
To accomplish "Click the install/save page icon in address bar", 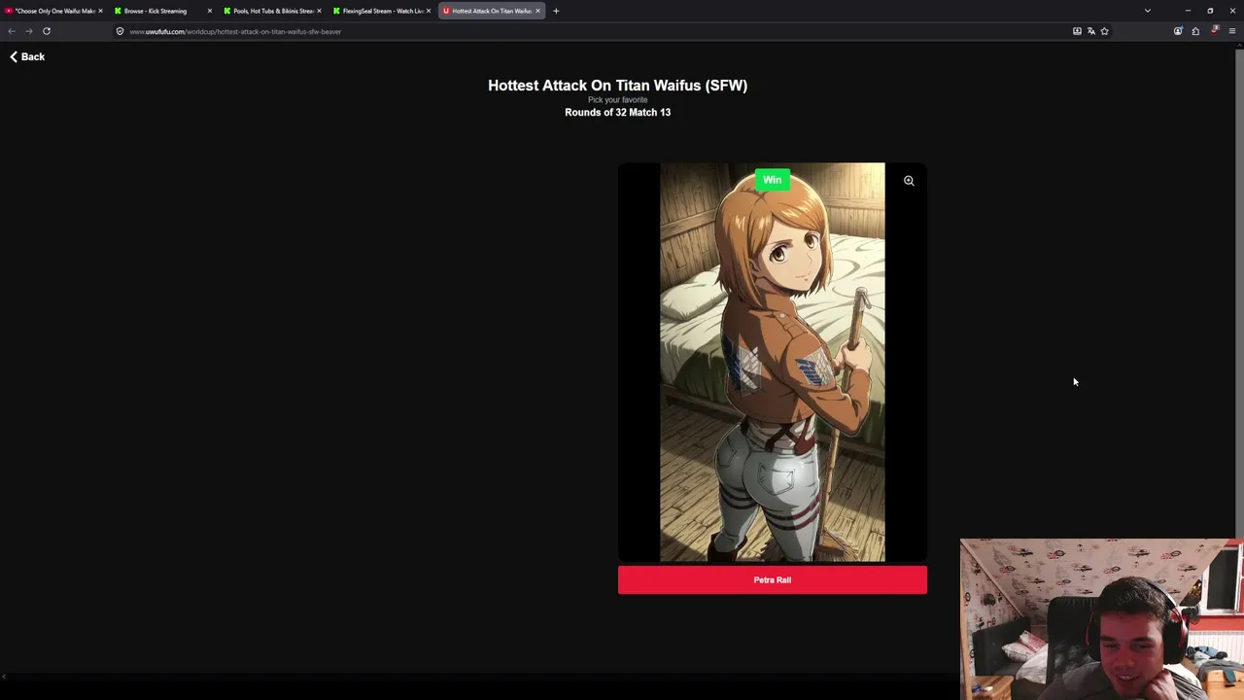I will 1077,31.
